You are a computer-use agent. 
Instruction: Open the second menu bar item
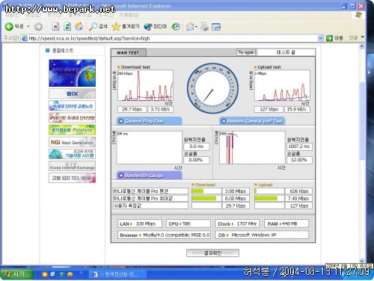[x=34, y=15]
